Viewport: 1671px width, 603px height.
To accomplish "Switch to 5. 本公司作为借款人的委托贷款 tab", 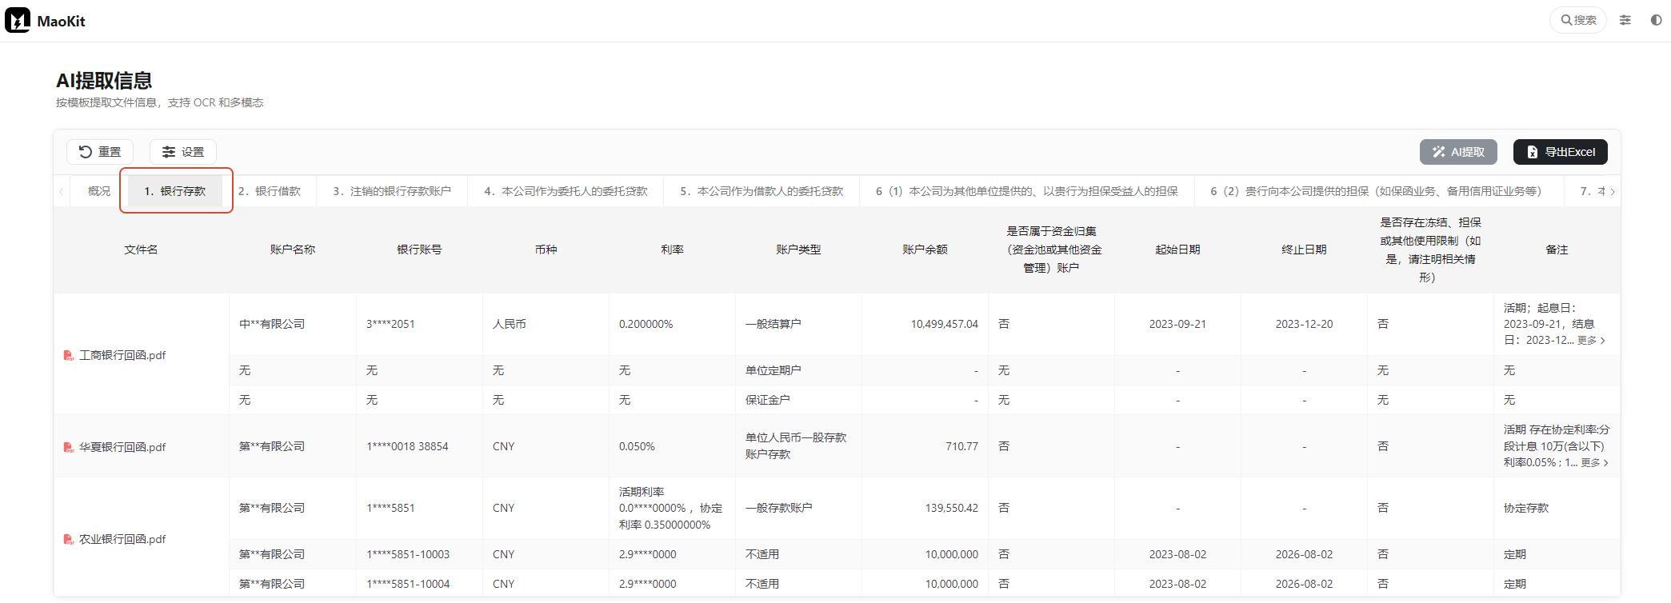I will tap(762, 191).
